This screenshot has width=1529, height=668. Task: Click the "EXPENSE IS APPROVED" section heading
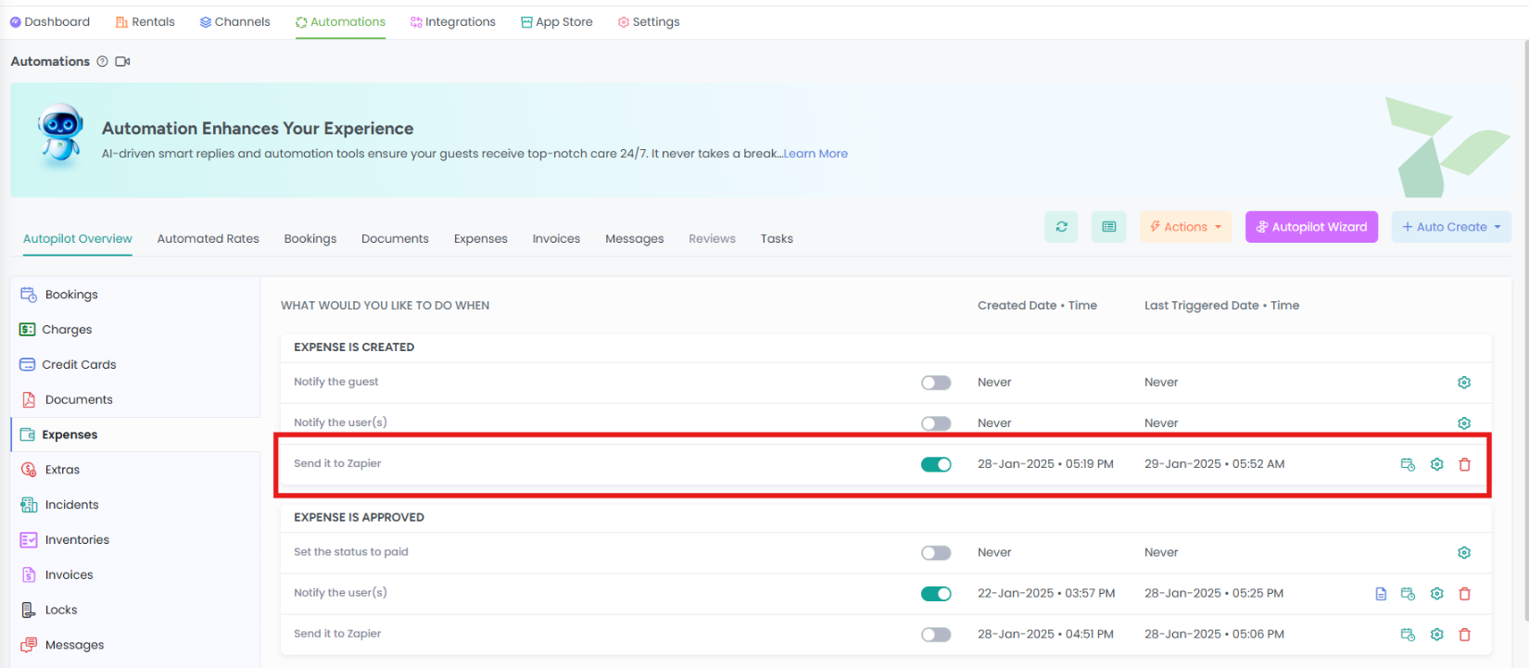(x=359, y=518)
